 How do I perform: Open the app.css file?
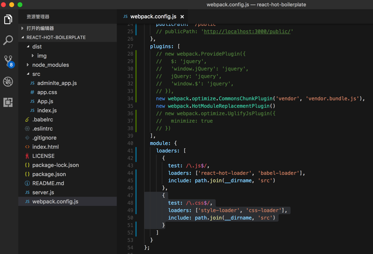(47, 92)
